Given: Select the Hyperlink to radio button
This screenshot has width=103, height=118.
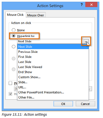Looking at the screenshot, I should 13,36.
